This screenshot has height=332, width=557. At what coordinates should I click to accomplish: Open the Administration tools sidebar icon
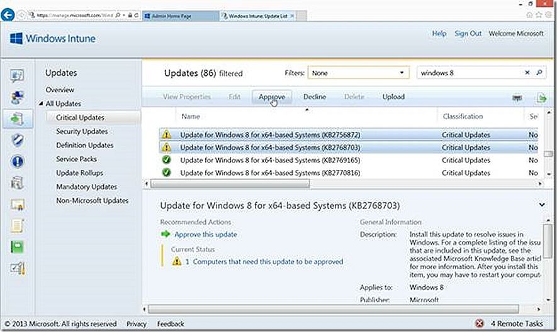coord(17,269)
